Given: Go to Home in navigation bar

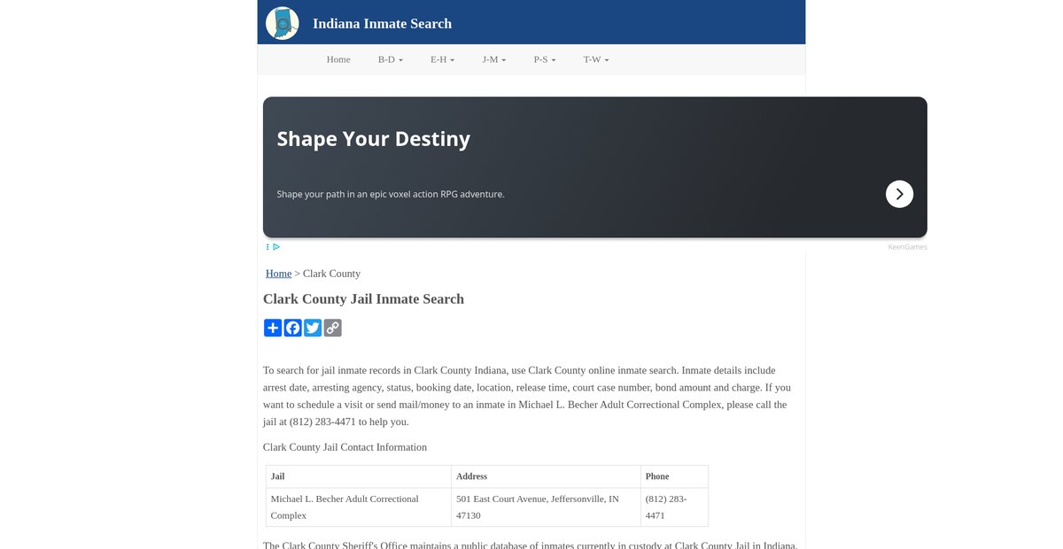Looking at the screenshot, I should pos(338,59).
